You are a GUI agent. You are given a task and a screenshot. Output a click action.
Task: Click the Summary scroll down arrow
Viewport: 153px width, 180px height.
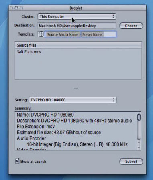pos(139,148)
